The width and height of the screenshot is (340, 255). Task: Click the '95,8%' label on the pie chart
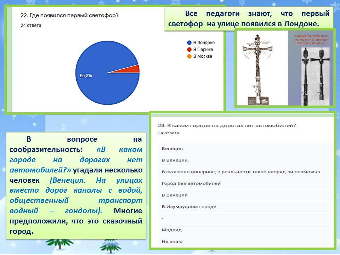(86, 75)
